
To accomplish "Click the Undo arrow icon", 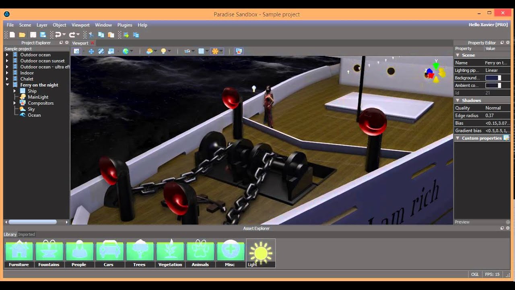I will [x=58, y=35].
